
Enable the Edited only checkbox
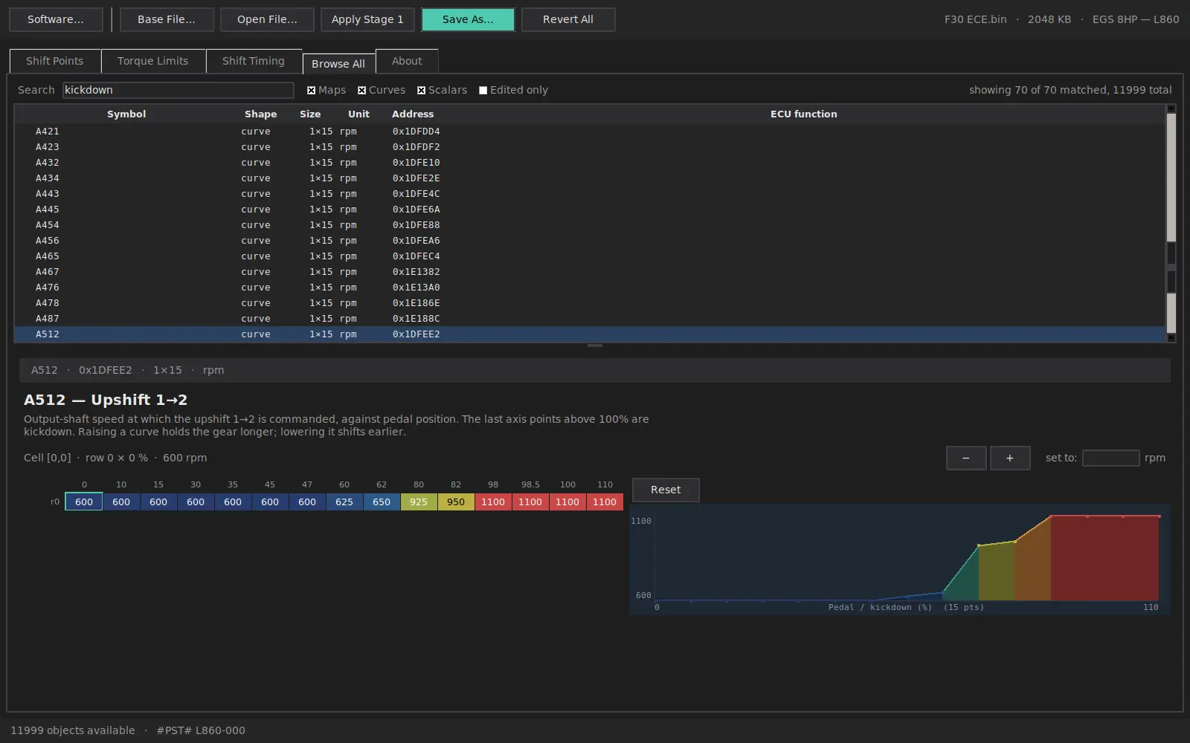483,91
